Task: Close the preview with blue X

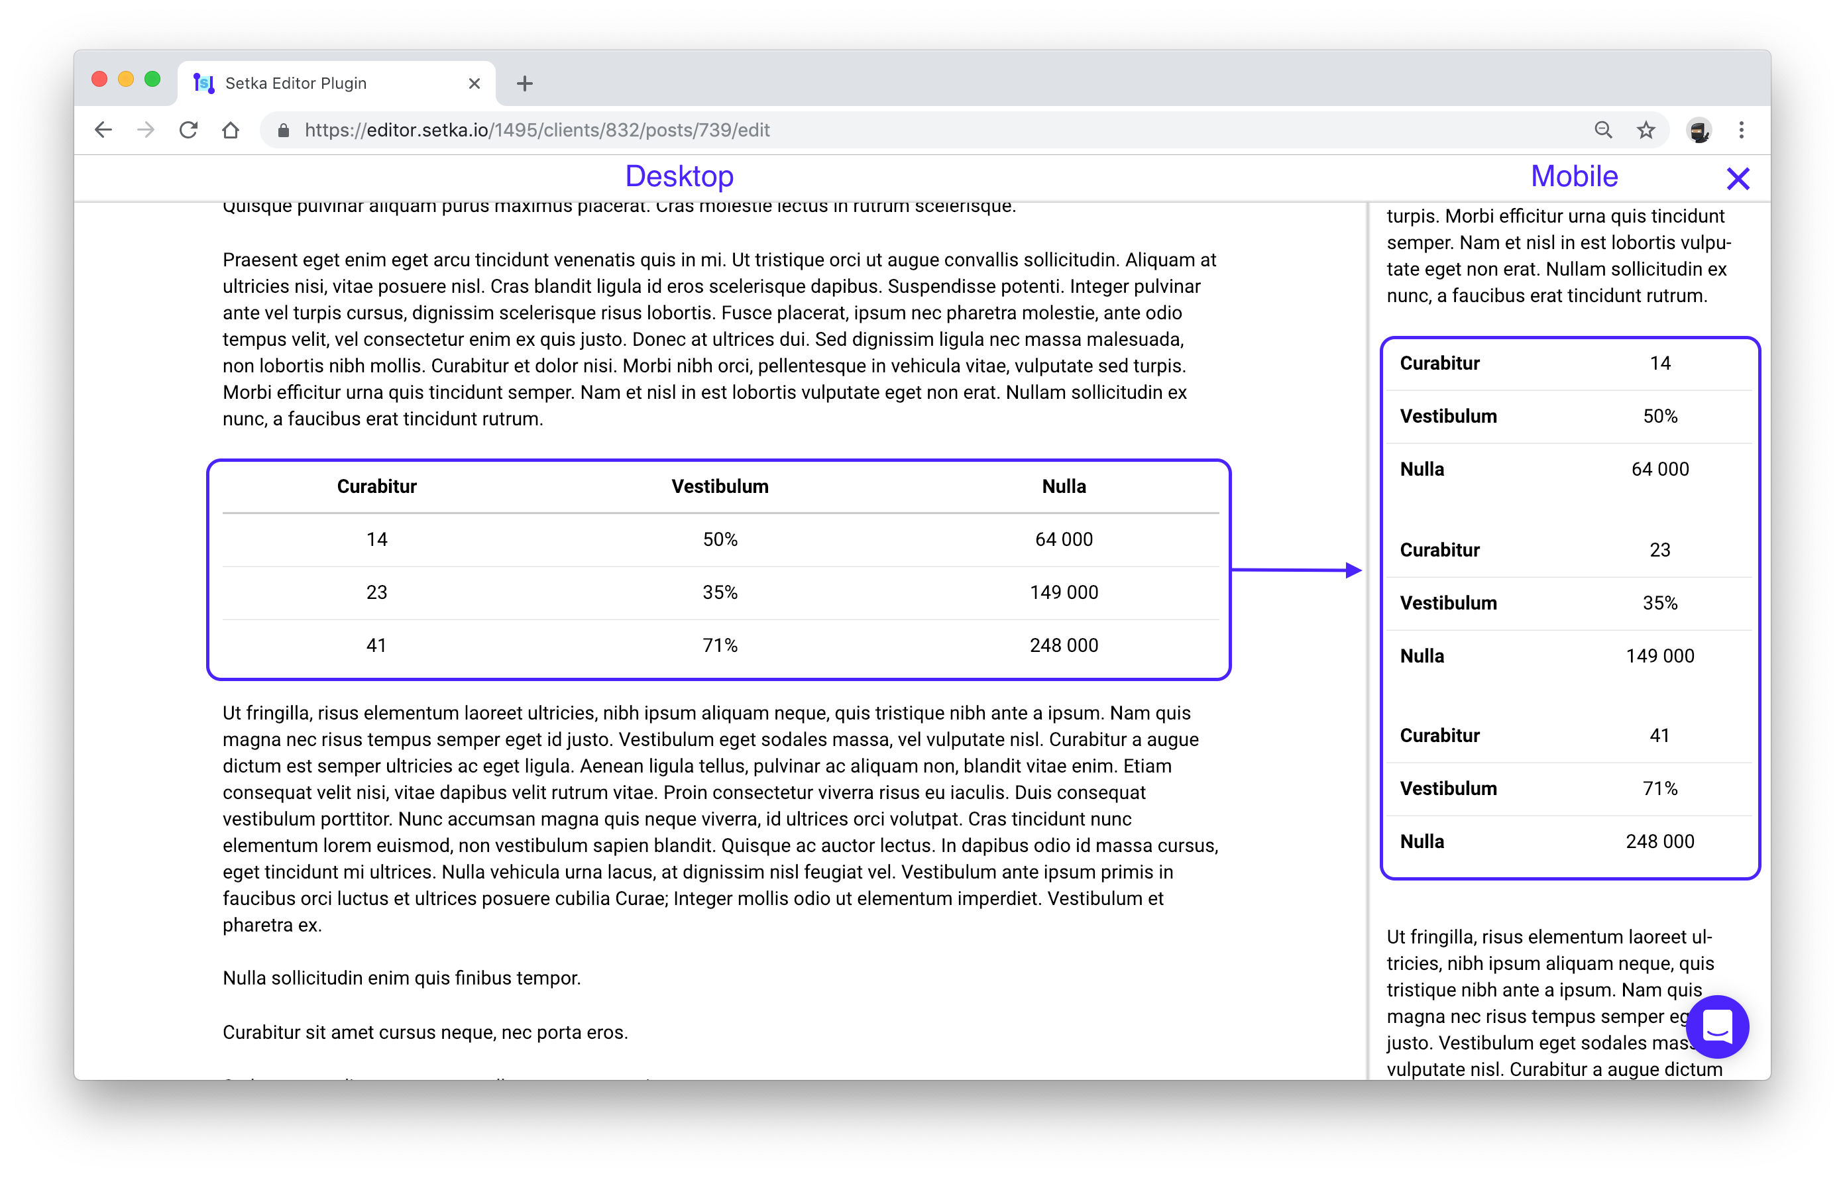Action: [1738, 178]
